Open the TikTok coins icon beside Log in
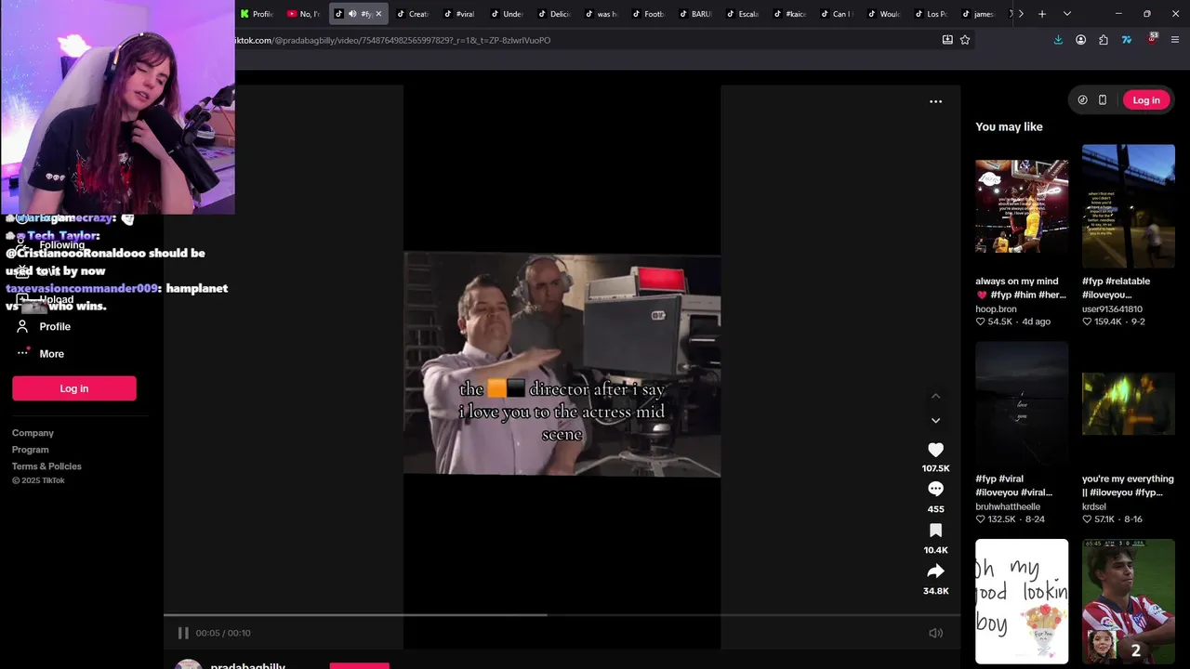Viewport: 1190px width, 669px height. (x=1082, y=100)
